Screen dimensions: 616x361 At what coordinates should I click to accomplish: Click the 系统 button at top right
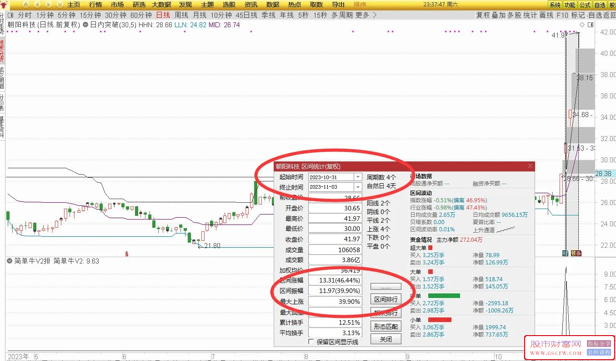555,5
